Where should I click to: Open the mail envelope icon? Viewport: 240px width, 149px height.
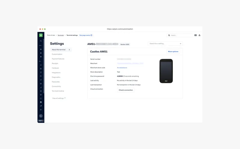coord(196,35)
